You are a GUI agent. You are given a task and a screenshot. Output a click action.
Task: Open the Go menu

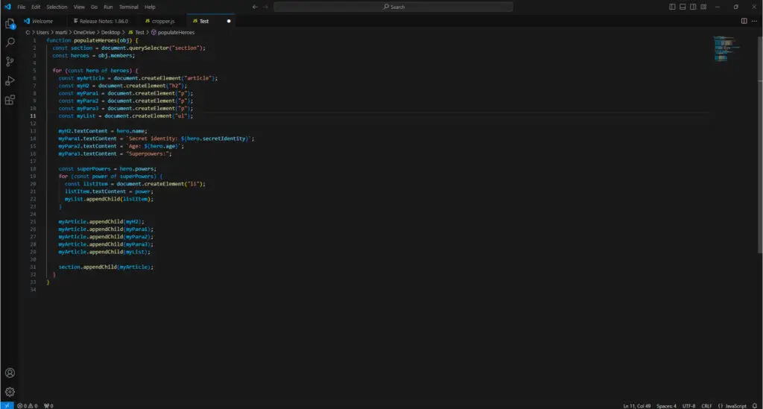coord(94,7)
